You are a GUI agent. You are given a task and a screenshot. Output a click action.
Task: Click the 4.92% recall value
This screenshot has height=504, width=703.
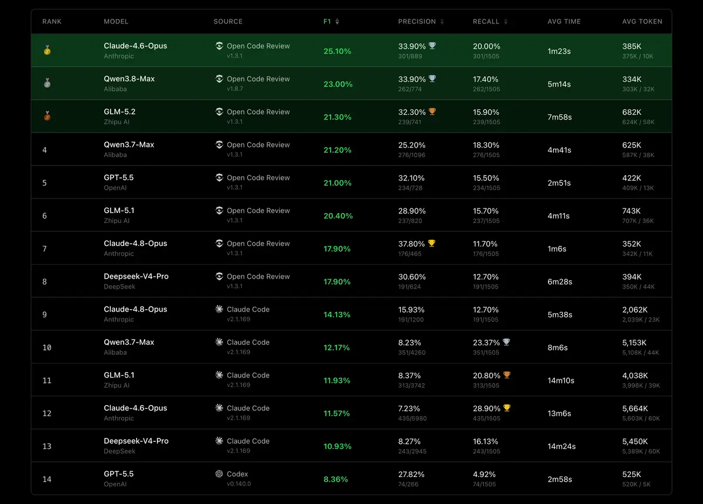coord(484,474)
